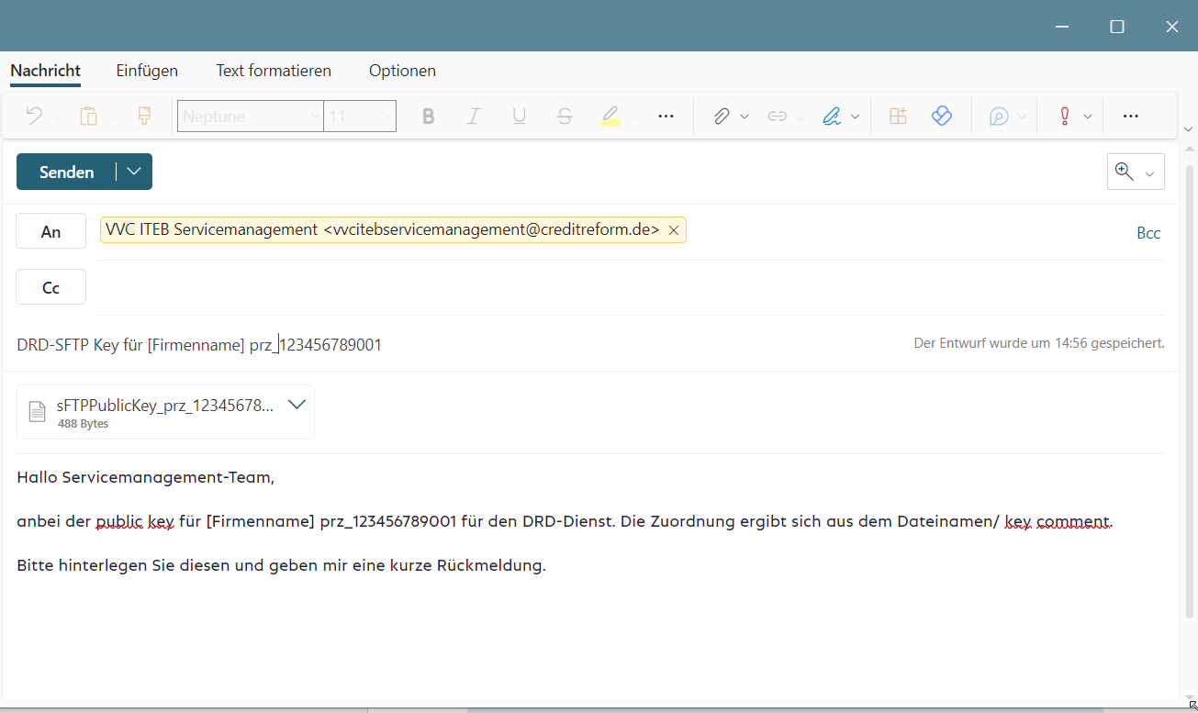Select the Format Painter tool
Viewport: 1198px width, 713px height.
point(142,116)
